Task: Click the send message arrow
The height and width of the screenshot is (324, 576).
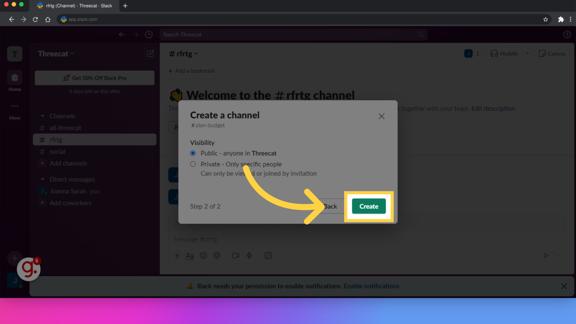Action: (546, 256)
